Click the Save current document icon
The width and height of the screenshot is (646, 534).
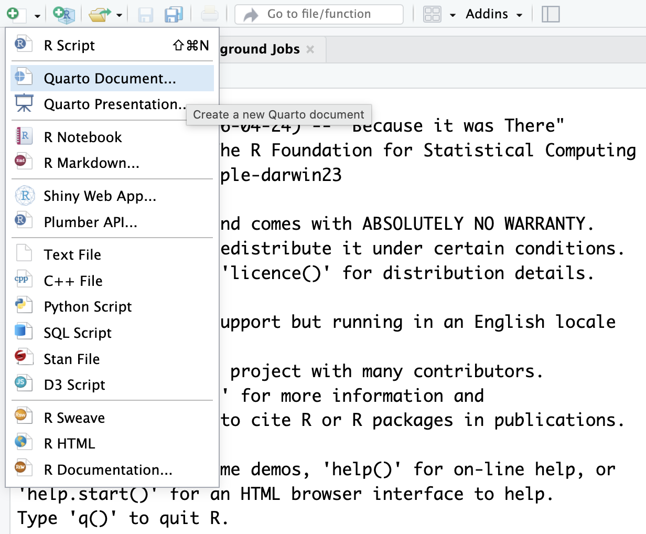(x=145, y=14)
